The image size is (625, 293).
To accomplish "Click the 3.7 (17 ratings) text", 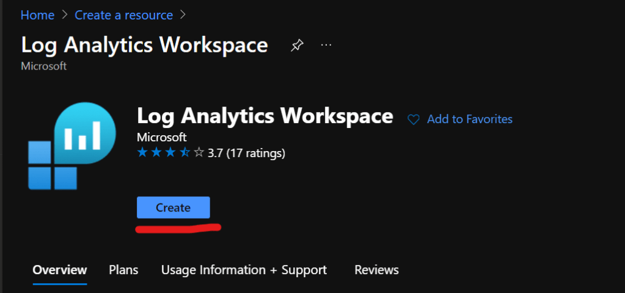I will click(x=246, y=153).
